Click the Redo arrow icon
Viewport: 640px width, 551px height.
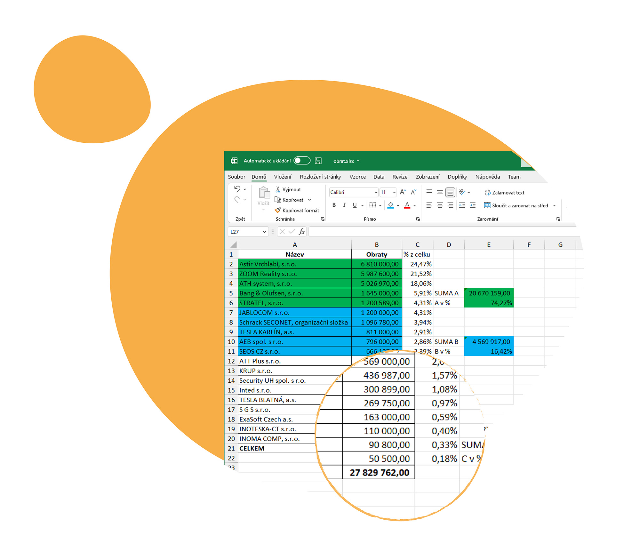(x=237, y=200)
